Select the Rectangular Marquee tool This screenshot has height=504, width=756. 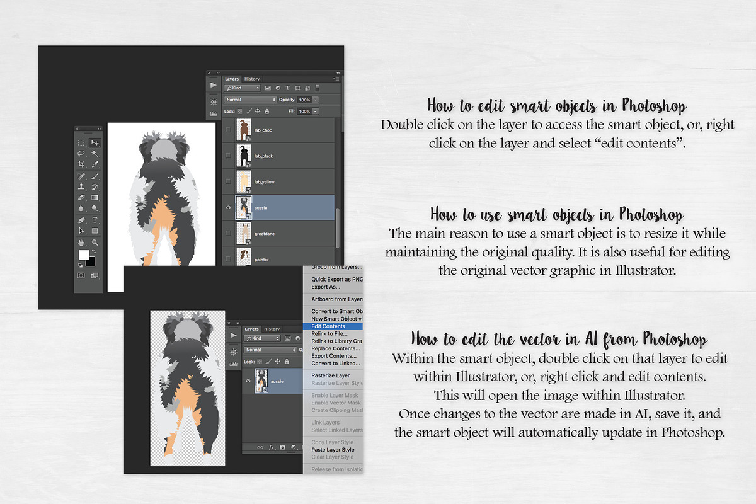click(x=81, y=142)
